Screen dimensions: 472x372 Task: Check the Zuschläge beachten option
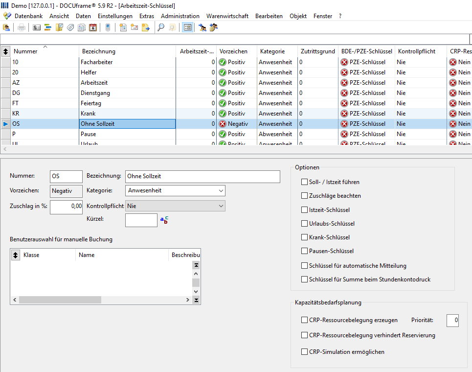coord(304,196)
